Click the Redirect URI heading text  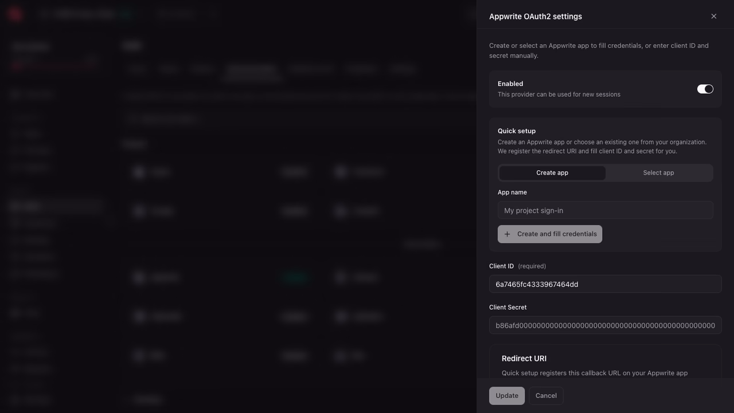pos(524,359)
